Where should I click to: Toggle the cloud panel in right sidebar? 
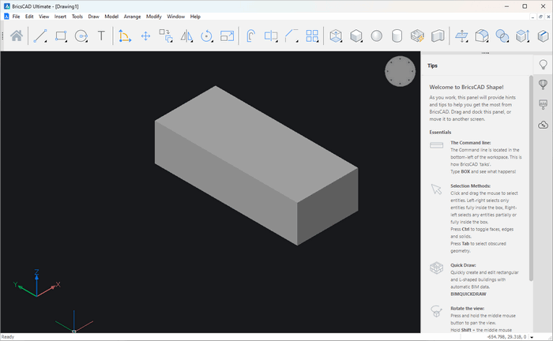[x=544, y=125]
